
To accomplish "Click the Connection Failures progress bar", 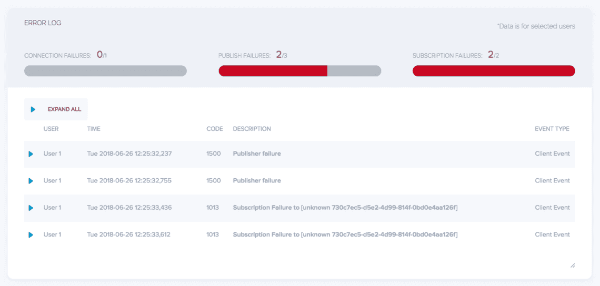I will [105, 71].
